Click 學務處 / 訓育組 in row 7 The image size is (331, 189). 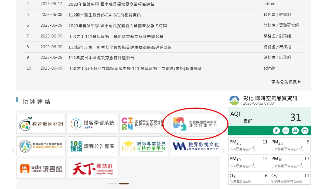277,36
